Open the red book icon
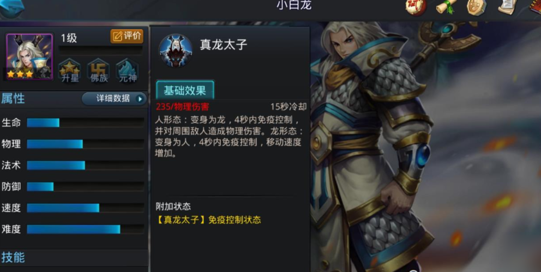This screenshot has width=541, height=272. pos(536,6)
